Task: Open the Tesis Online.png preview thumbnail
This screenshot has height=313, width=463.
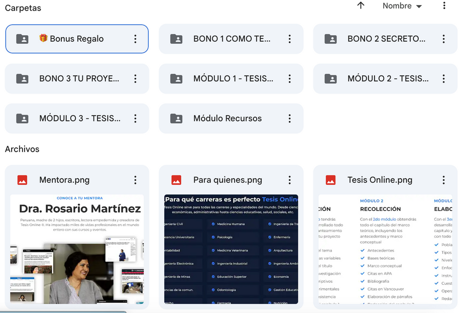Action: coord(385,249)
